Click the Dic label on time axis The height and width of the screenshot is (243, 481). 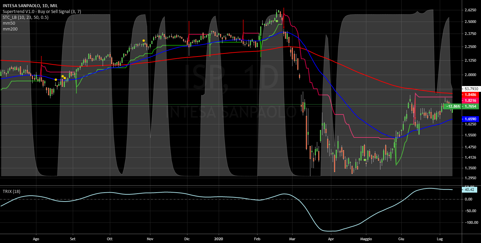point(187,239)
